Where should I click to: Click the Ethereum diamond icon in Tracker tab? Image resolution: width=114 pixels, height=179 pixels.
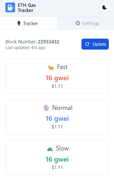click(19, 23)
